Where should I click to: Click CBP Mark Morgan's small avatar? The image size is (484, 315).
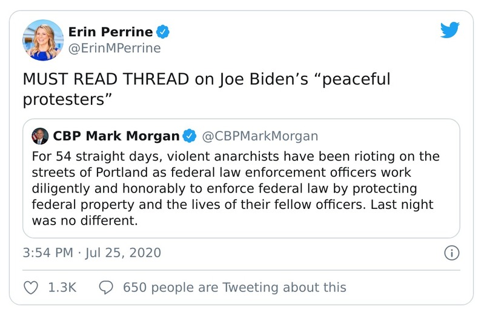tap(41, 136)
